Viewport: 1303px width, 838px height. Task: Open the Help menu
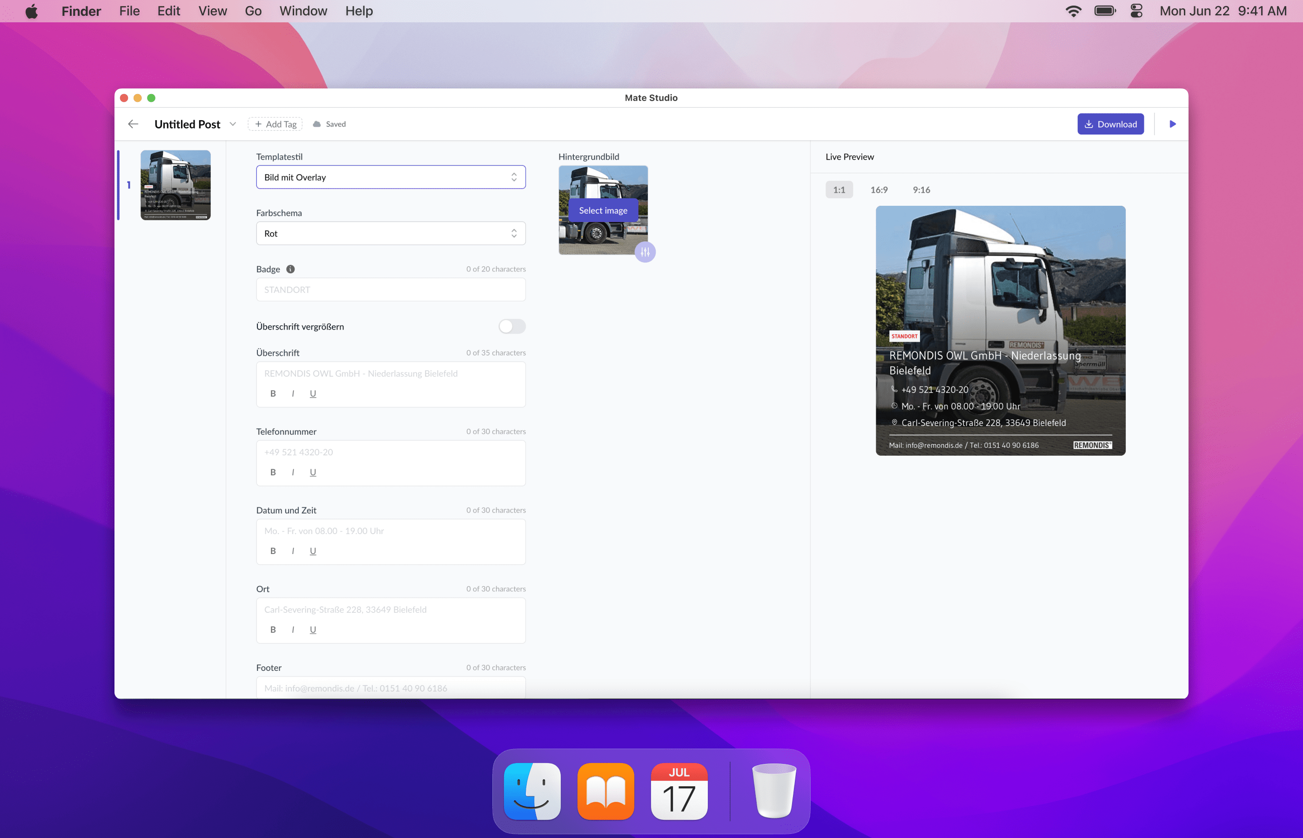[359, 11]
